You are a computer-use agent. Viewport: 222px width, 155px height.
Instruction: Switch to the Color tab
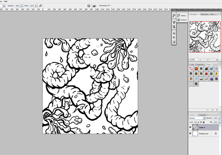click(x=192, y=65)
